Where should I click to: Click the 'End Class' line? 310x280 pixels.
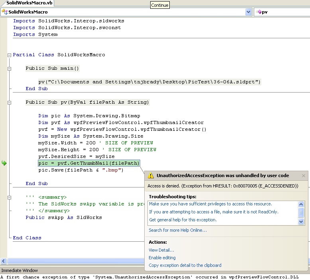[27, 238]
